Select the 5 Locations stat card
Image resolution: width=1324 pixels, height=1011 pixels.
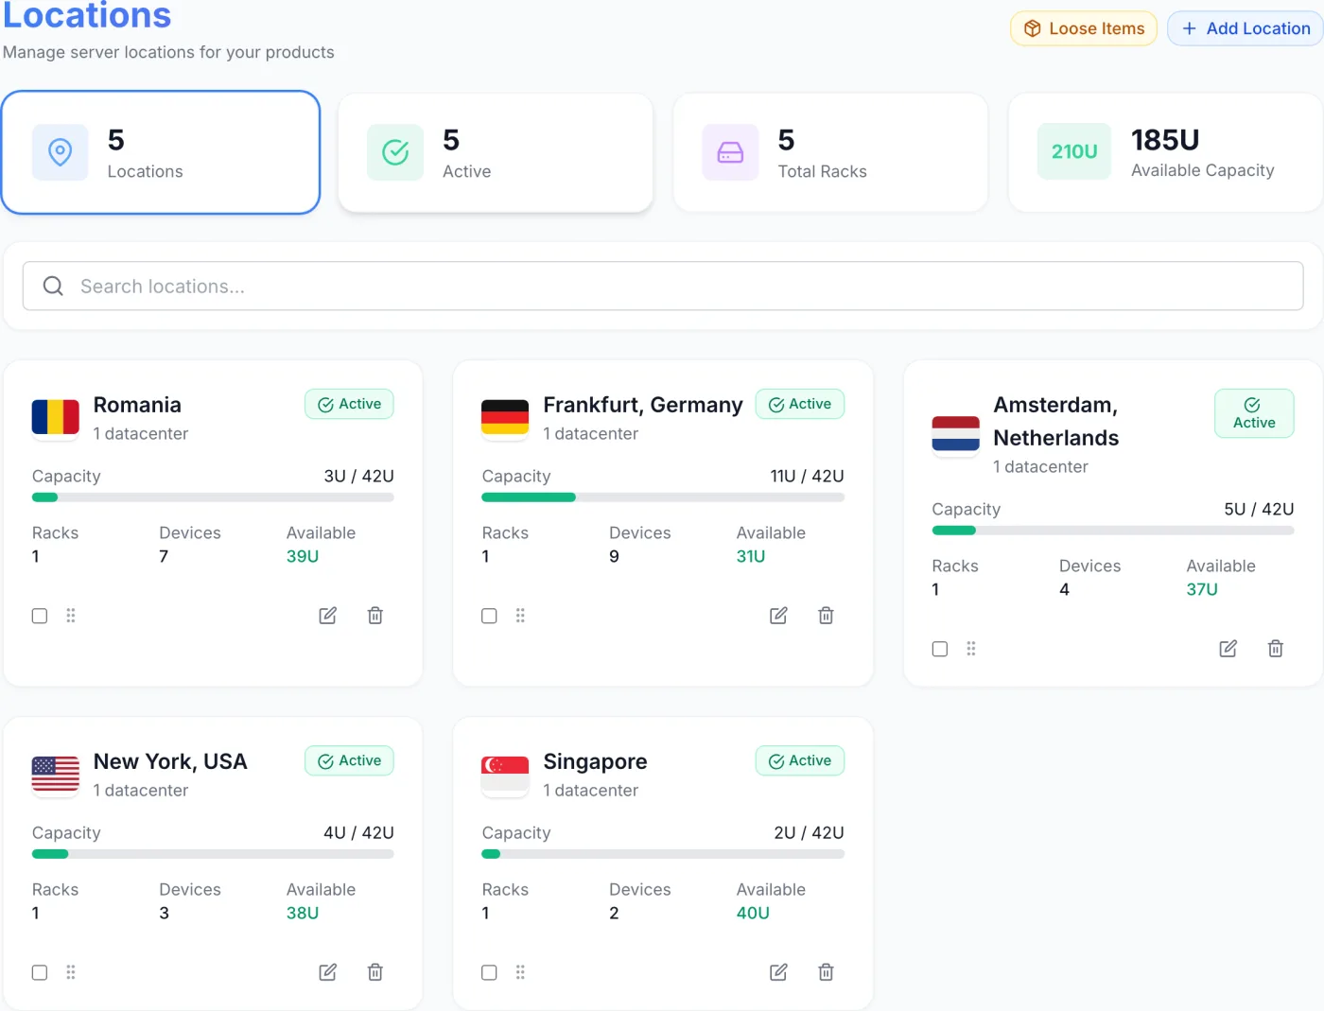pyautogui.click(x=161, y=152)
